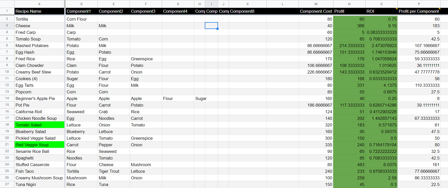
Task: Select the Blueberry component cell
Action: 81,132
